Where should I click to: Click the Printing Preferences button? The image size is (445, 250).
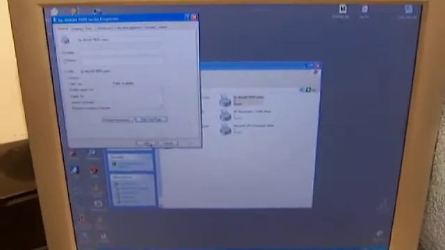tap(118, 120)
